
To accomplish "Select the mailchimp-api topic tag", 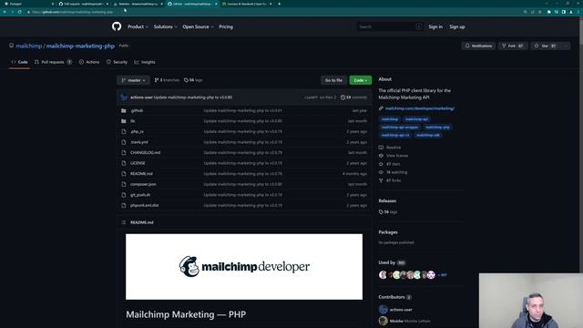I will point(416,119).
